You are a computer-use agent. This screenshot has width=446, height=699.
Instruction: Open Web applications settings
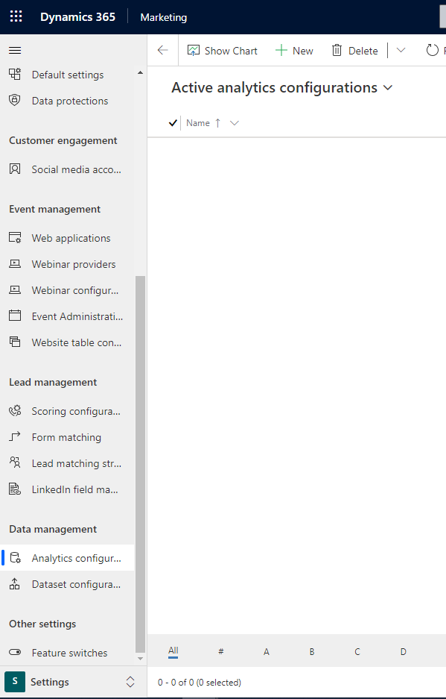(71, 238)
